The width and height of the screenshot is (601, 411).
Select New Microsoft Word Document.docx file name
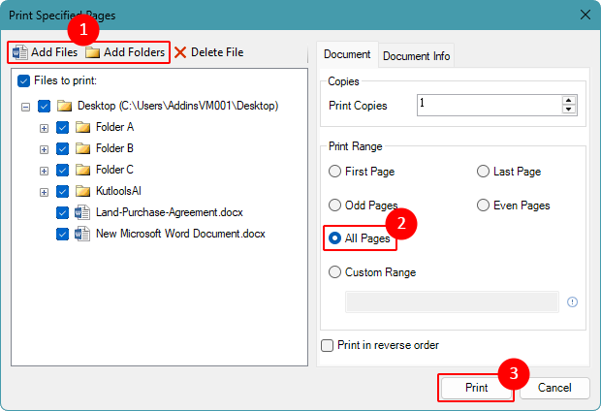point(180,234)
